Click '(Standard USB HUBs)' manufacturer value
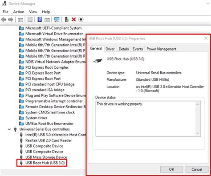This screenshot has width=211, height=176. point(152,80)
